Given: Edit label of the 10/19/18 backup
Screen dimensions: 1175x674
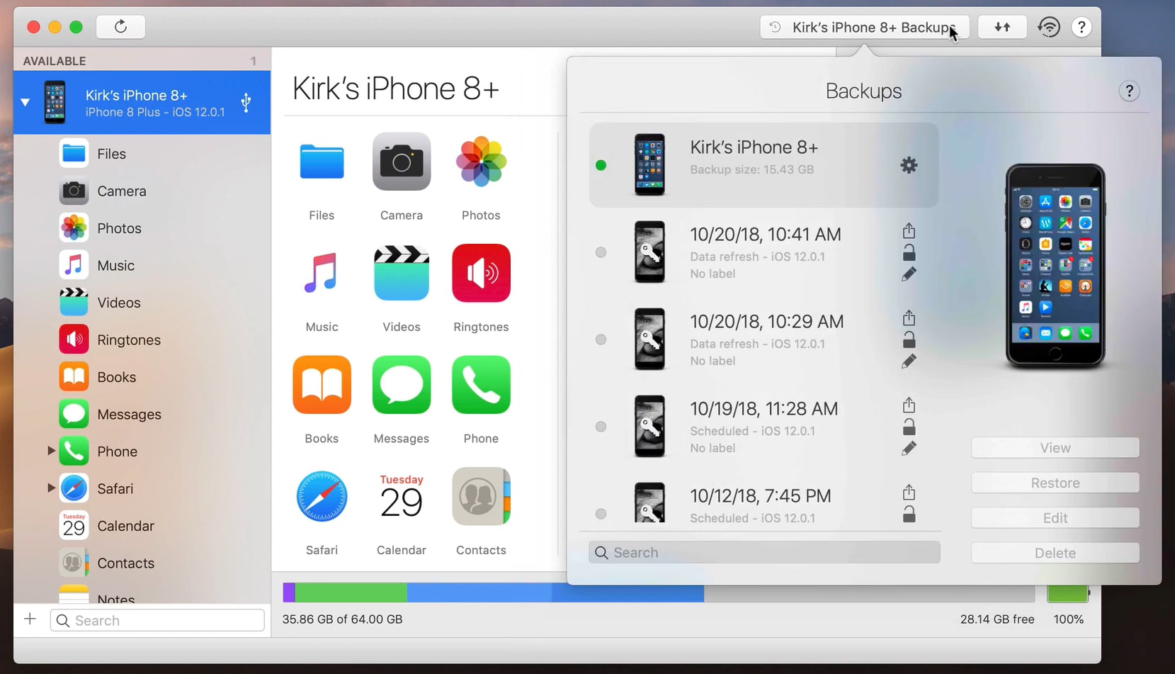Looking at the screenshot, I should coord(909,449).
